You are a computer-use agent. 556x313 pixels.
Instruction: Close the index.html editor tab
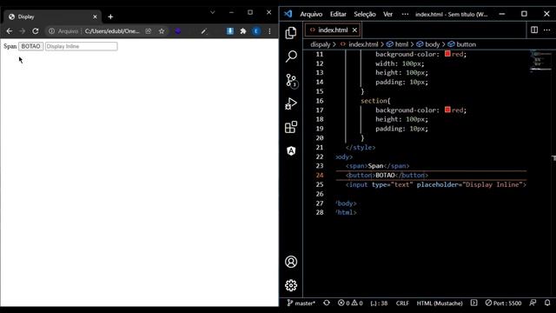point(354,30)
